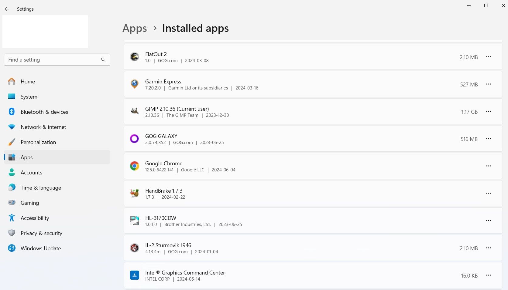Click the Installed apps page heading
The width and height of the screenshot is (508, 290).
pos(195,29)
